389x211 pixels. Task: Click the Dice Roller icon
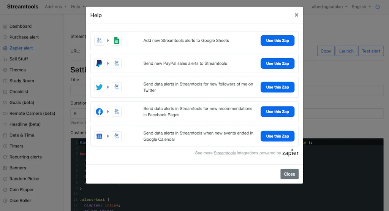point(5,201)
